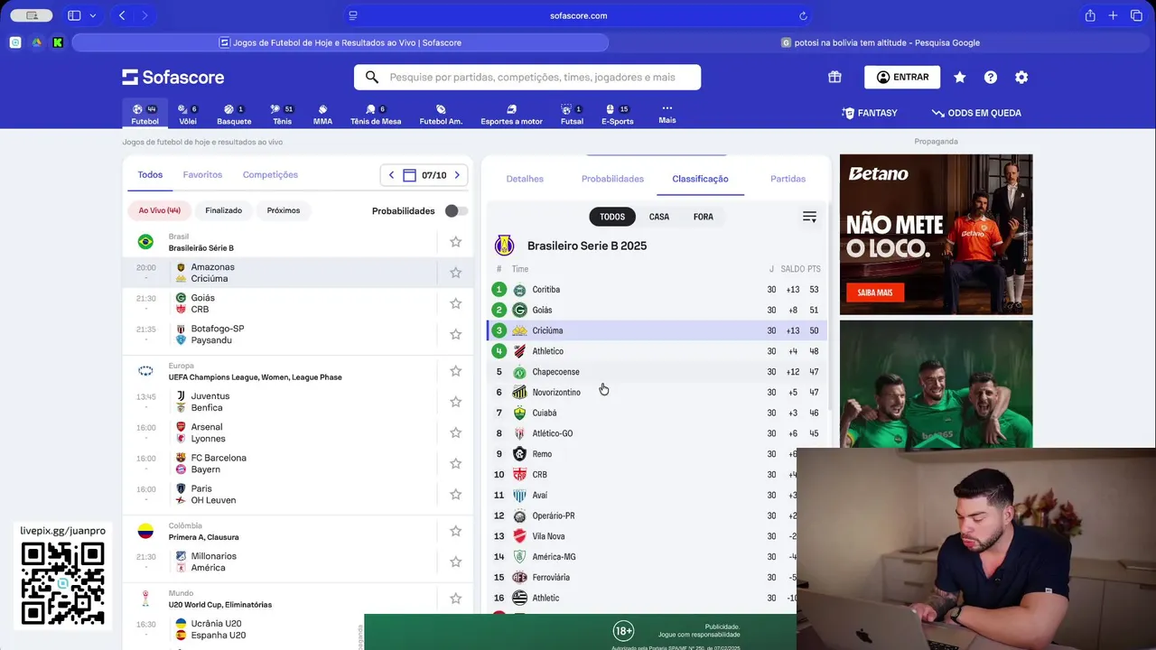1156x650 pixels.
Task: Filter by Próximos matches
Action: tap(284, 210)
